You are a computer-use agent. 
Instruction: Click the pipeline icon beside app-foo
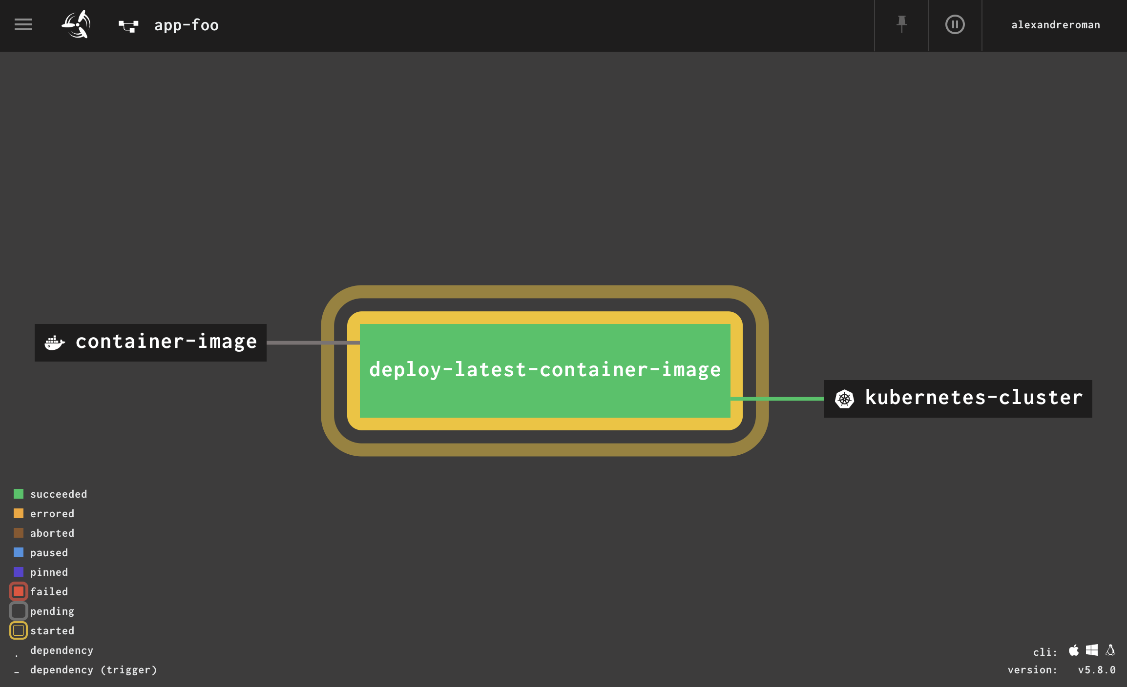(x=128, y=25)
